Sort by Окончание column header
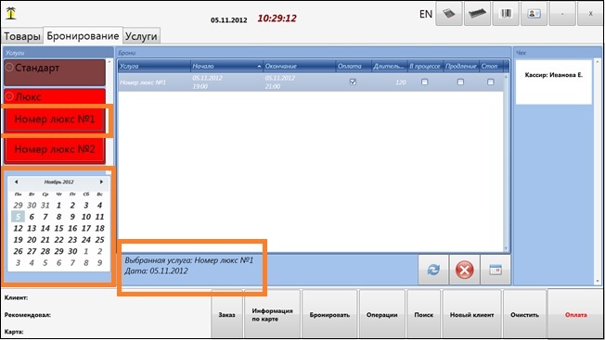The image size is (605, 340). pyautogui.click(x=299, y=66)
